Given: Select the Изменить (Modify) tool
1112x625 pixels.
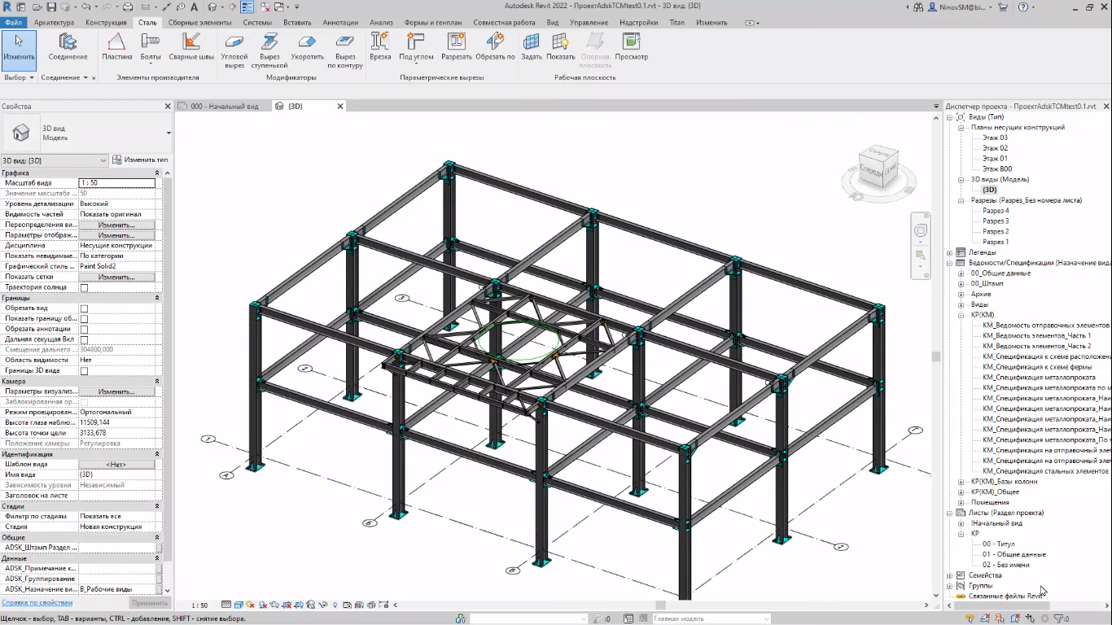Looking at the screenshot, I should 19,49.
